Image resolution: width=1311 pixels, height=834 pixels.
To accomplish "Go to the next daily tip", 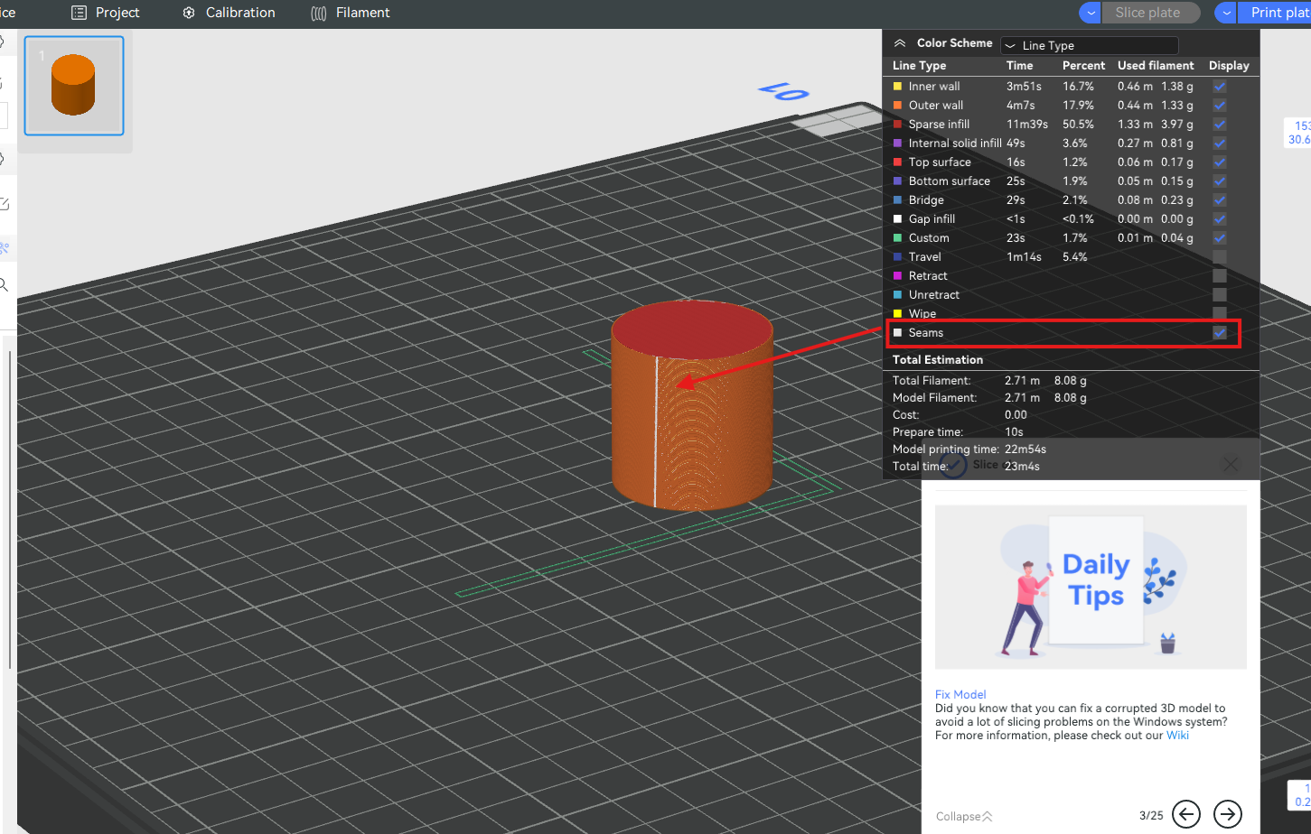I will tap(1227, 813).
